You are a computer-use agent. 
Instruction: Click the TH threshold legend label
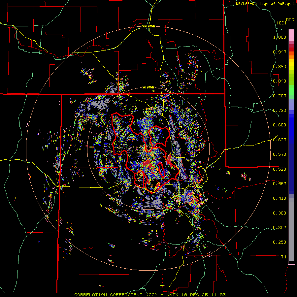pyautogui.click(x=283, y=257)
